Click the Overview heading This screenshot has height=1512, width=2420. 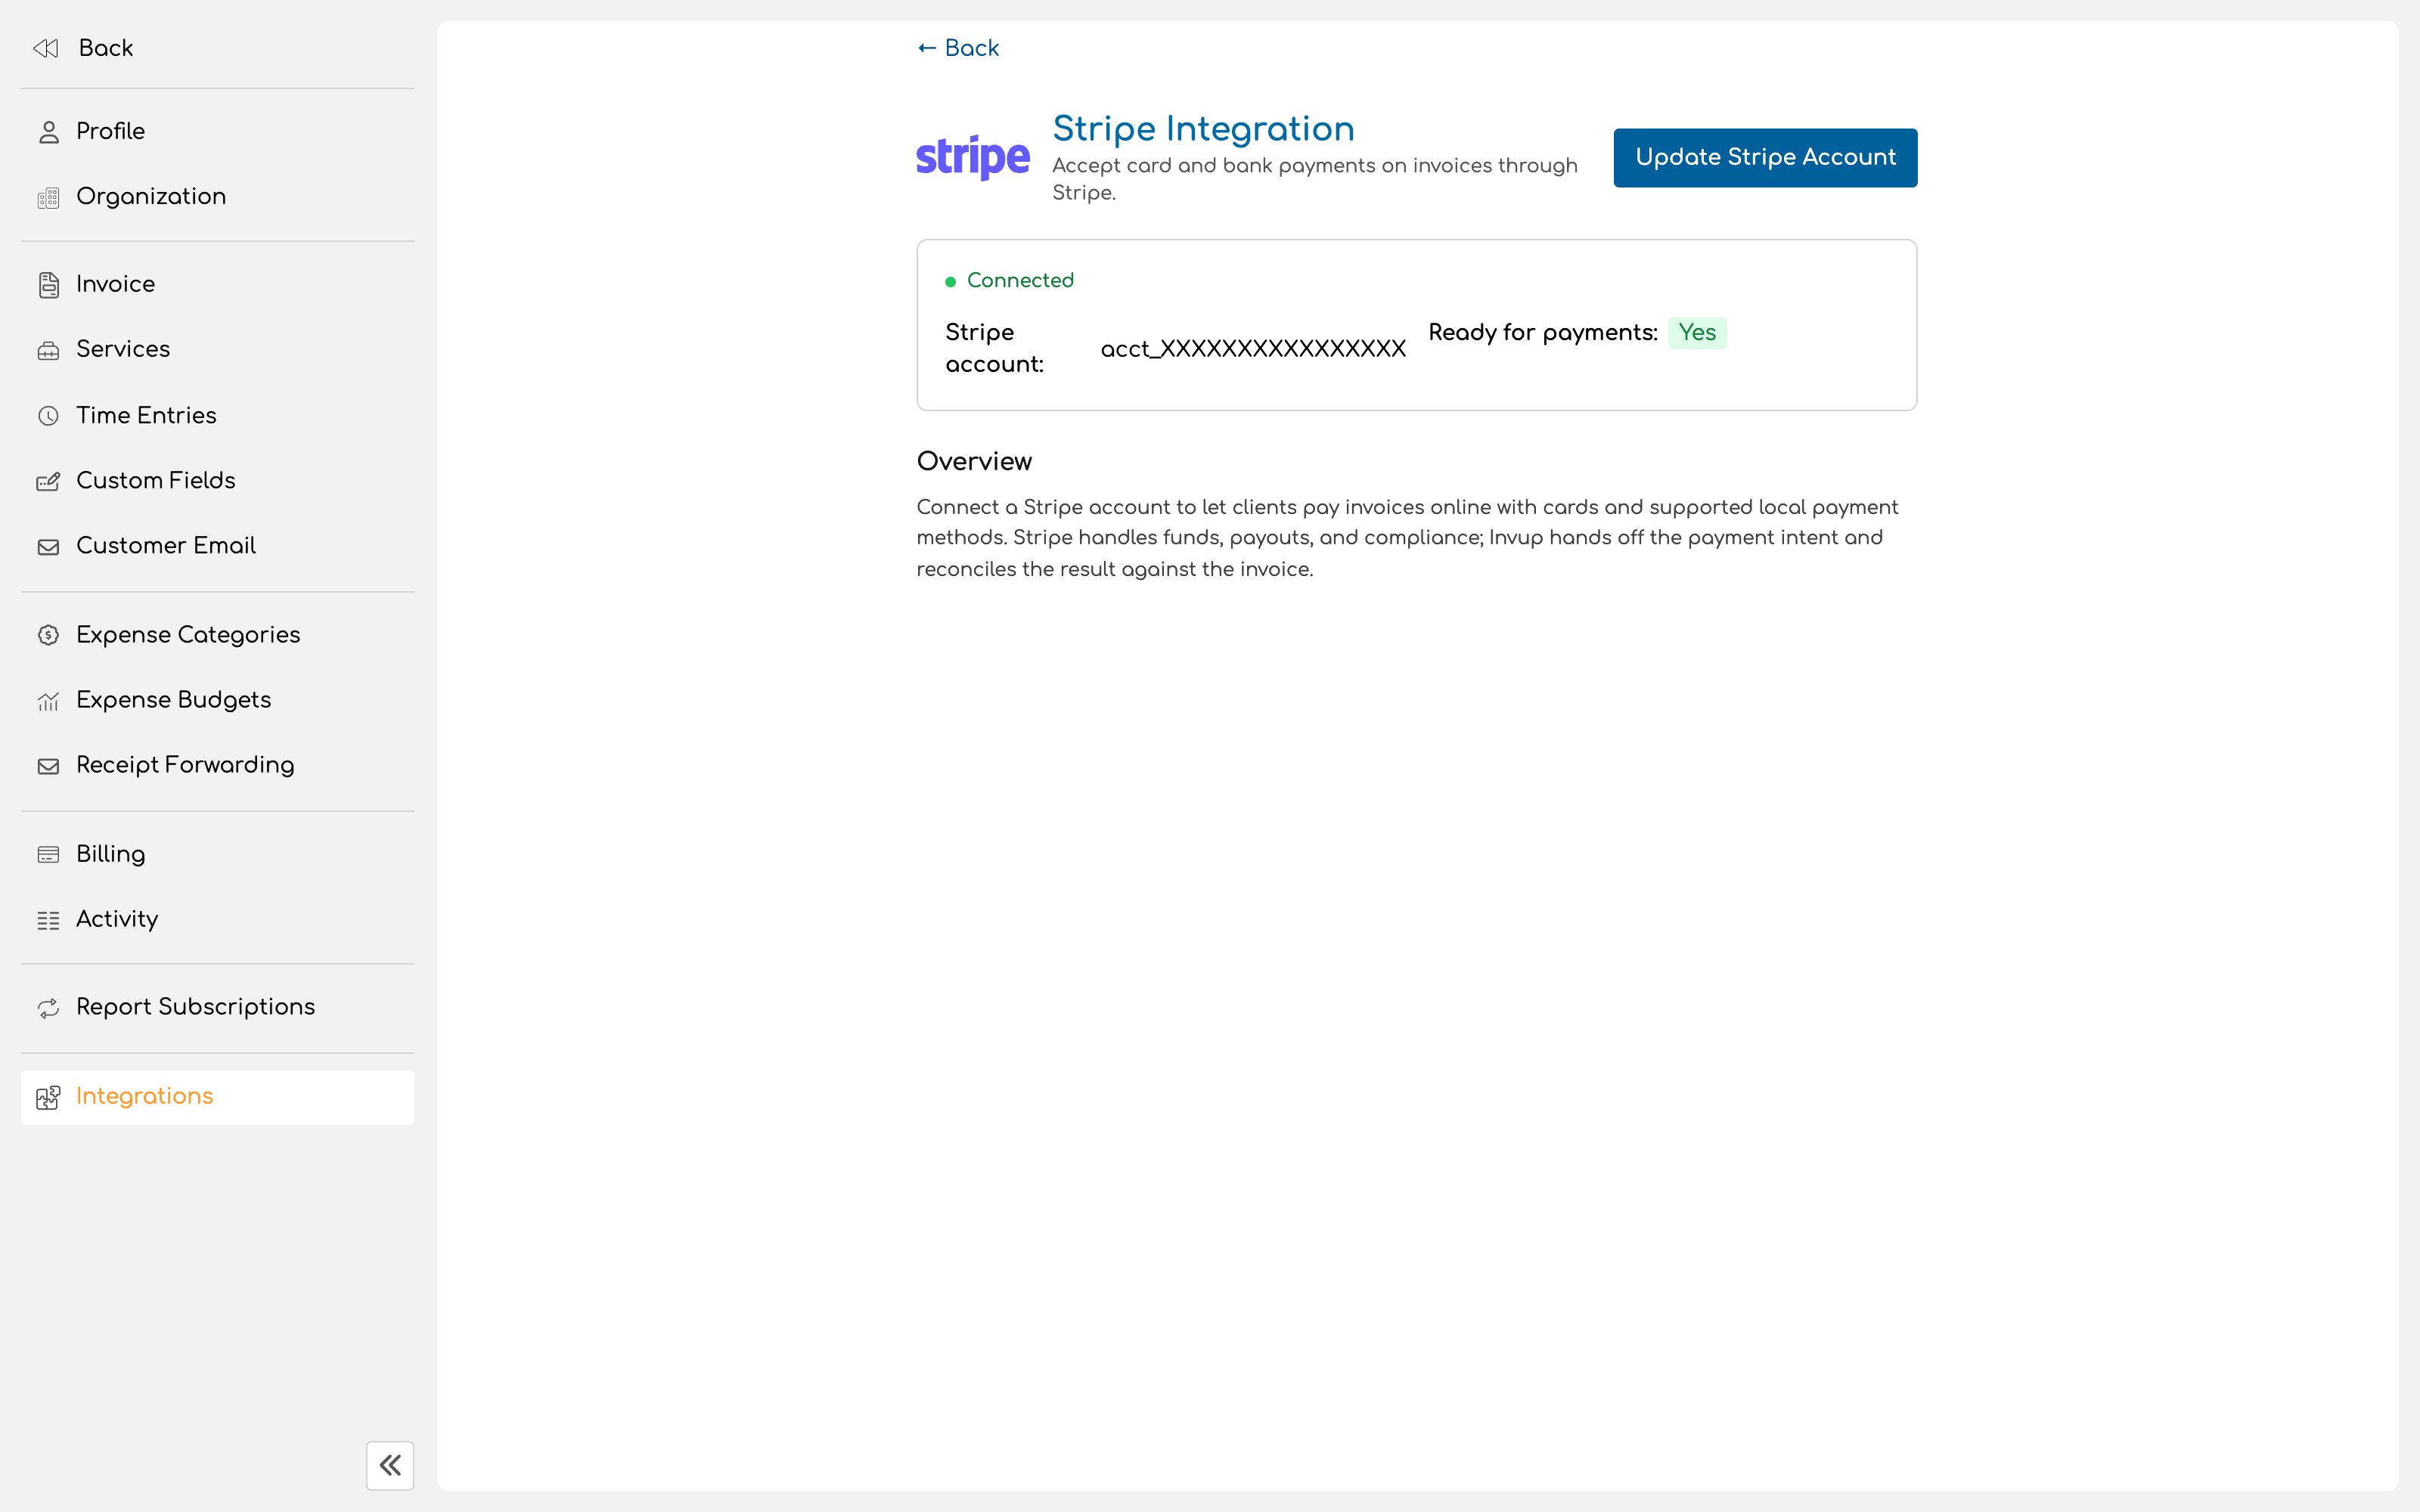pos(974,462)
